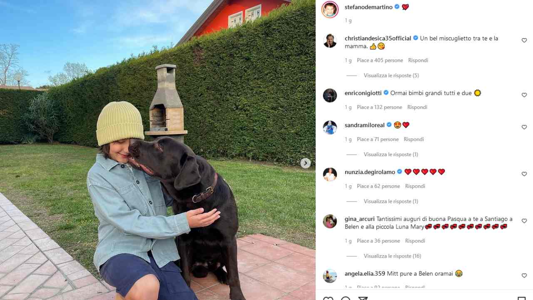View the 405 people who liked the comment
This screenshot has height=300, width=533.
pos(380,60)
